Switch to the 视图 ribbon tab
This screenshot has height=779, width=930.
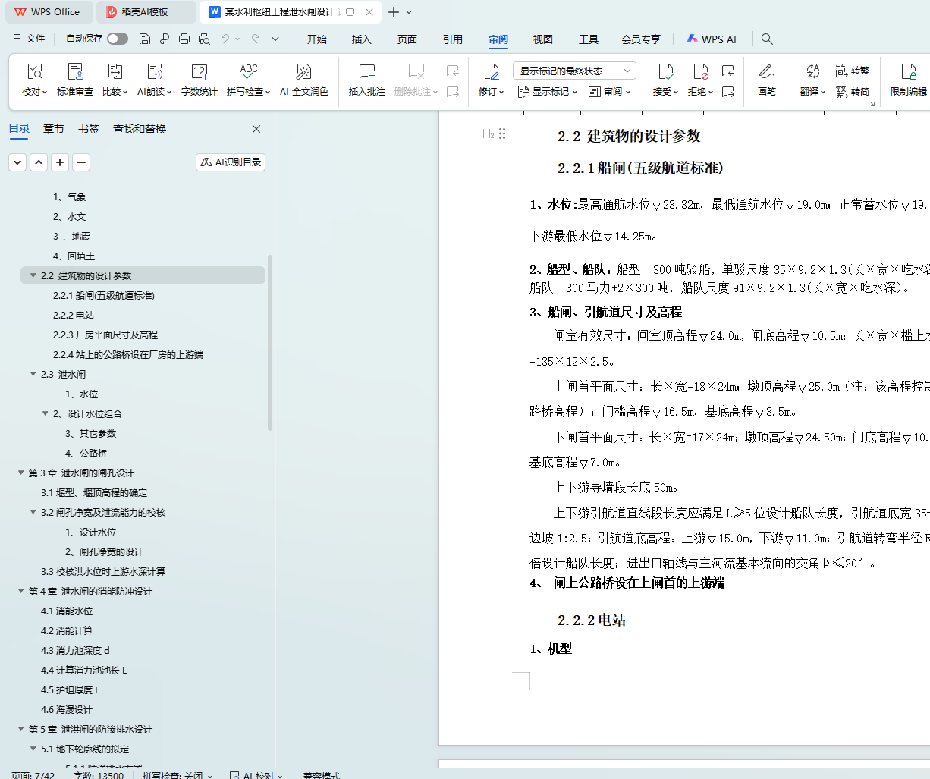542,39
